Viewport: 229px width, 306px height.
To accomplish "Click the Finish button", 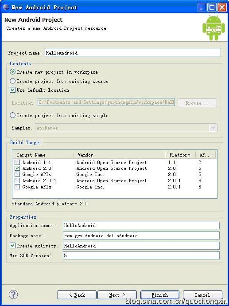I will [x=160, y=295].
